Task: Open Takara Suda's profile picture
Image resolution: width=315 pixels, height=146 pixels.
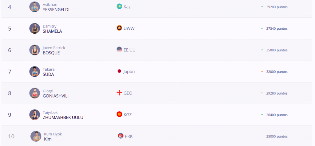Action: [35, 72]
